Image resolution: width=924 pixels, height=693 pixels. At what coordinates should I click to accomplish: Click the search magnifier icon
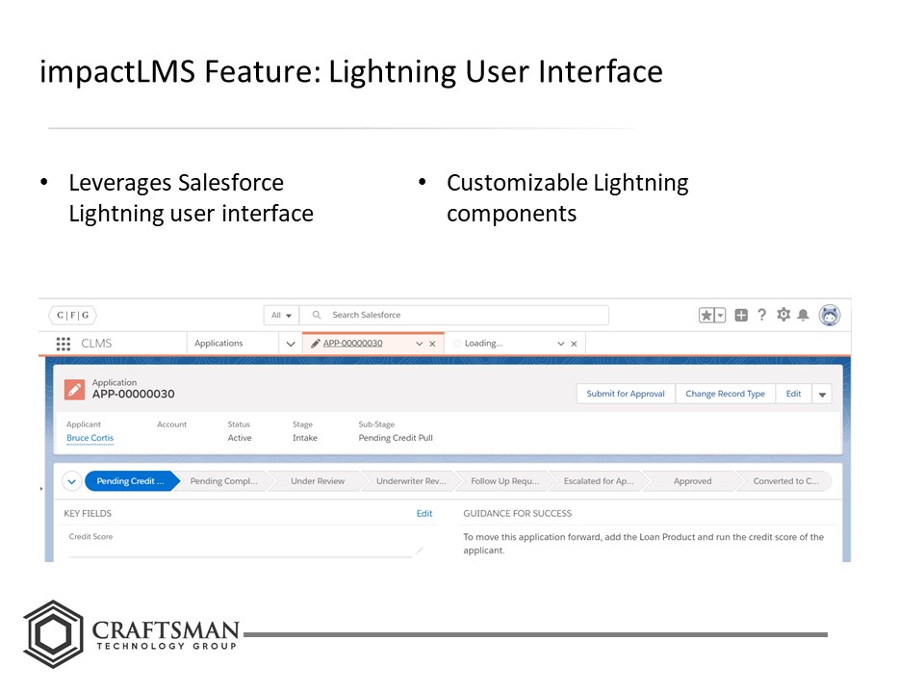pos(317,315)
